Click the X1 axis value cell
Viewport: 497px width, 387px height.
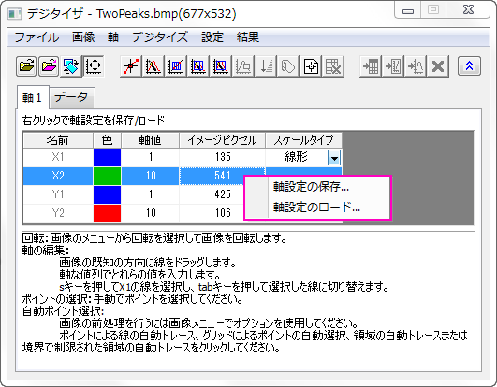click(151, 157)
